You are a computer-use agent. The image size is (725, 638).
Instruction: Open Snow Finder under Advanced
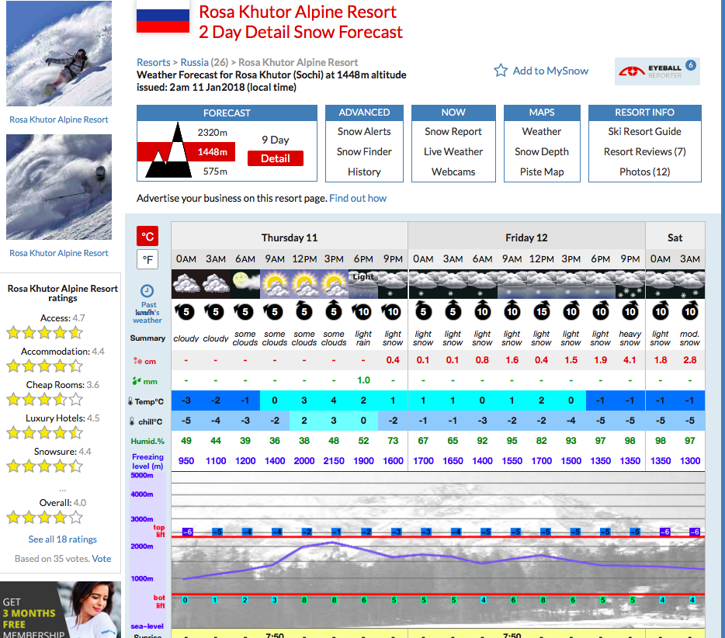coord(364,151)
